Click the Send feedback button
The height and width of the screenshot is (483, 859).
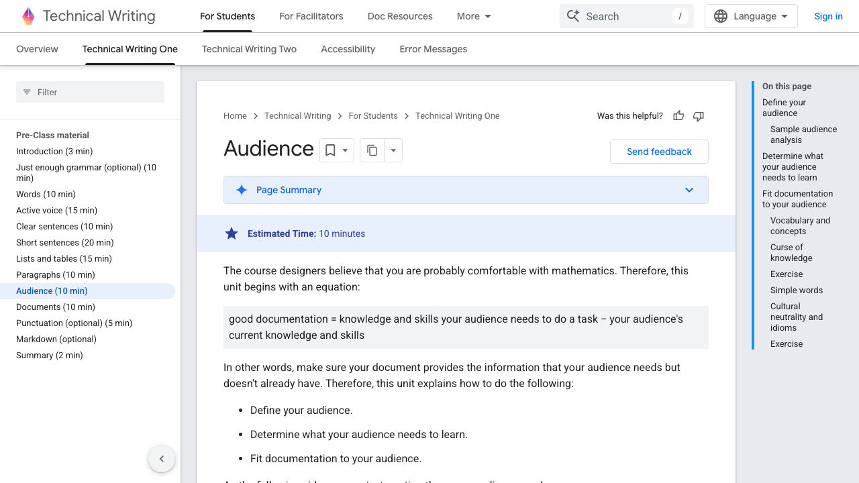pyautogui.click(x=659, y=152)
